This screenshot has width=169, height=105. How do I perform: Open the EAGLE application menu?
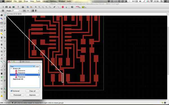pos(9,1)
